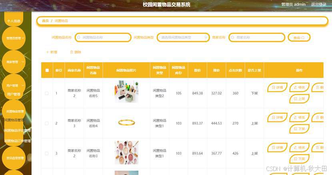This screenshot has width=332, height=175.
Task: Edit (修改) the 闲置物品名称4 row
Action: pos(299,117)
